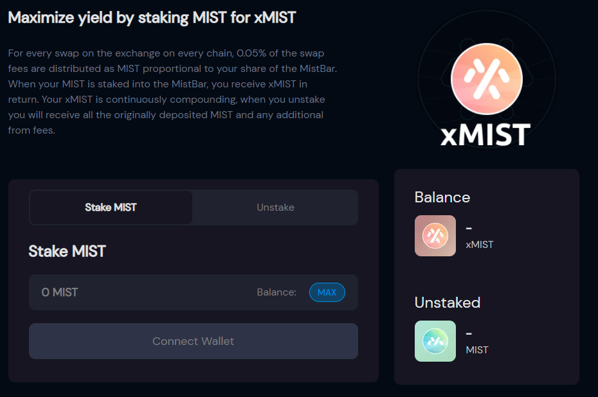Viewport: 598px width, 397px height.
Task: Click the Stake MIST heading above the input
Action: coord(67,251)
